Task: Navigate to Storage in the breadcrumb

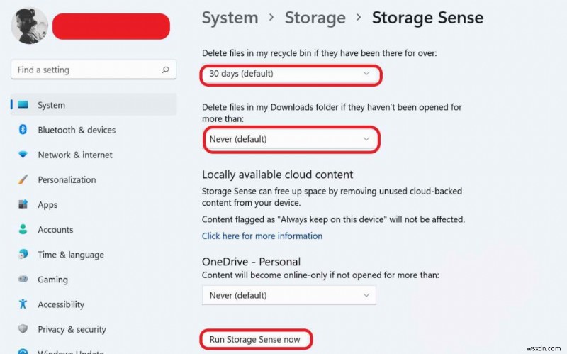Action: 314,18
